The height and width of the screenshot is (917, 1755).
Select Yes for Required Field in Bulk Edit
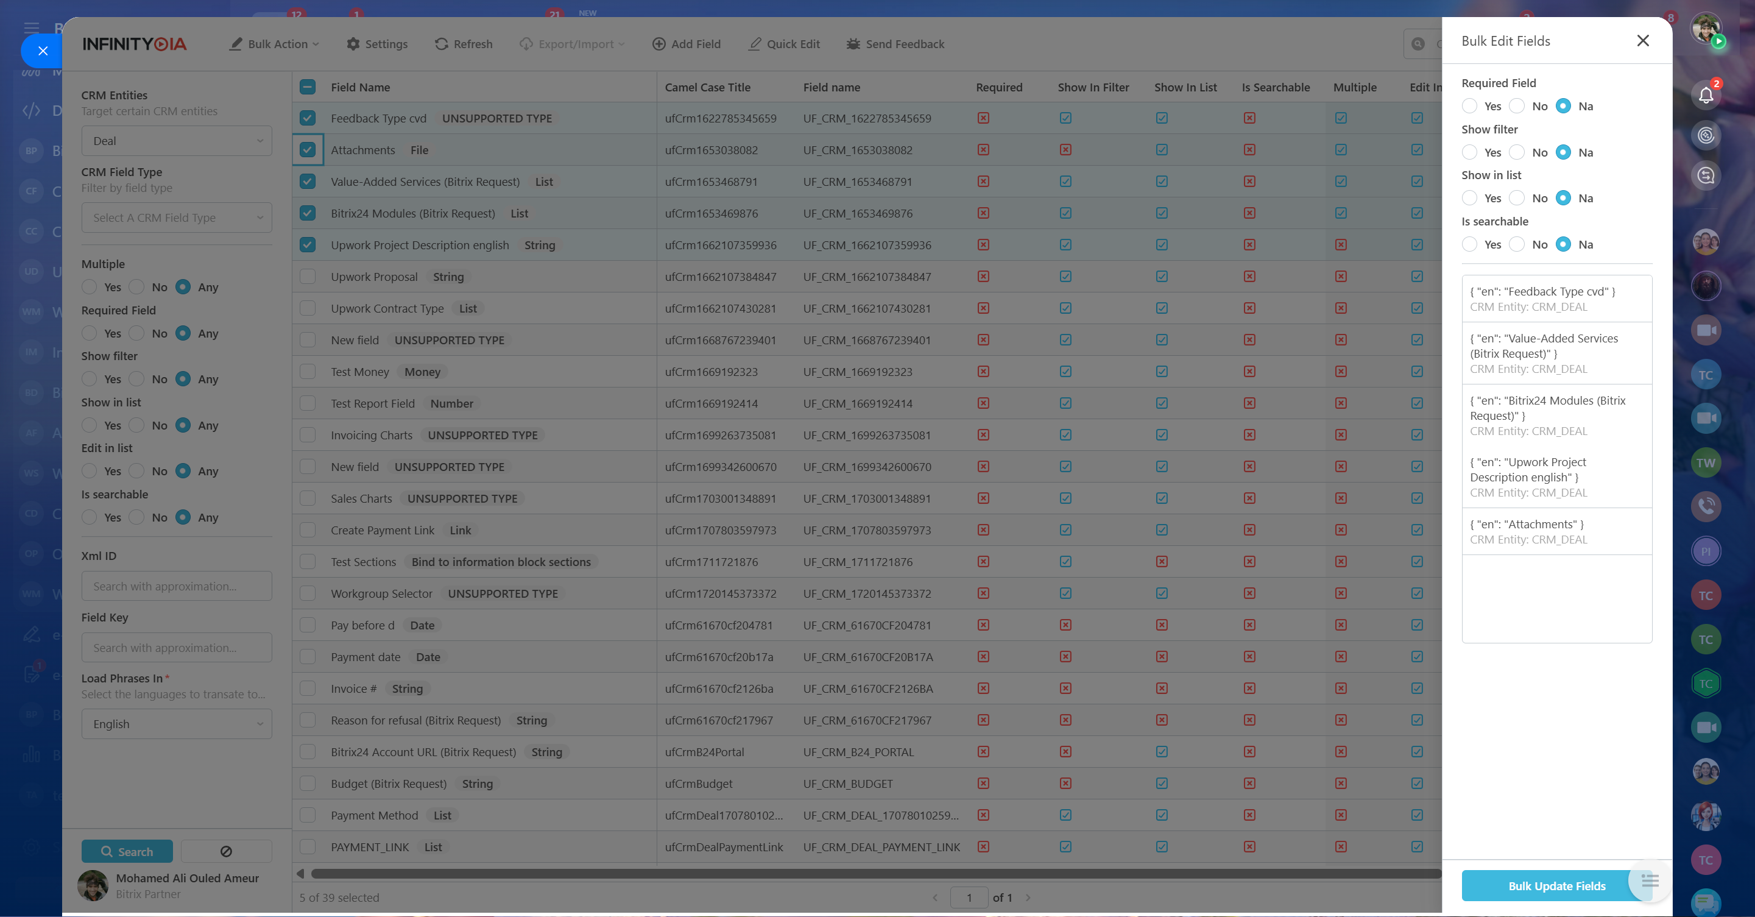click(1469, 106)
